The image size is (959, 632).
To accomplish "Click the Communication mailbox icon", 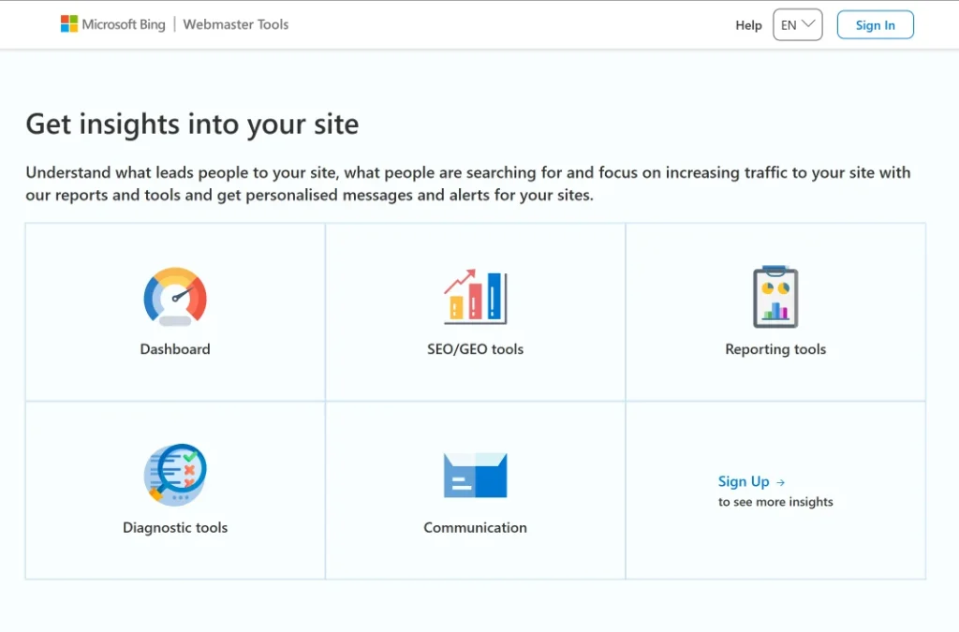I will pos(475,475).
